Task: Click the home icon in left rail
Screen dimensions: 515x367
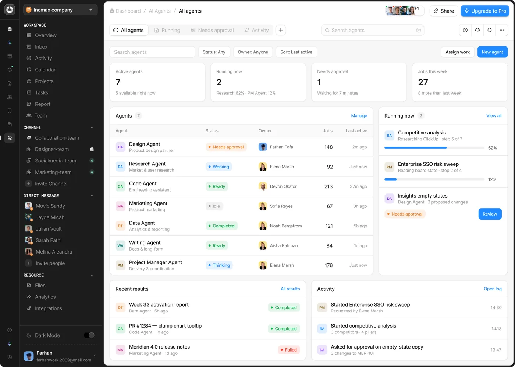Action: (x=10, y=29)
